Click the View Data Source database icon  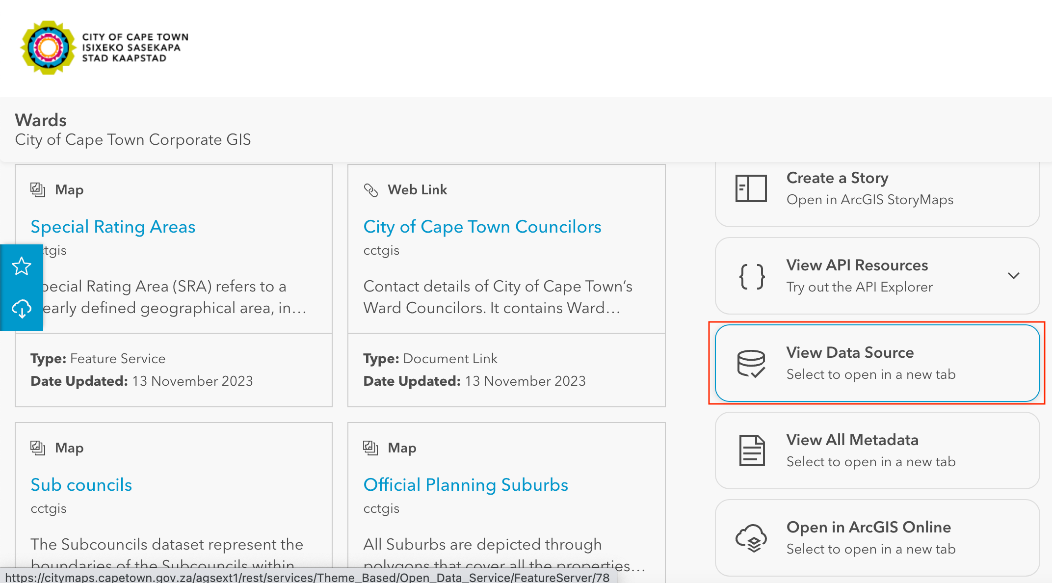[x=751, y=364]
